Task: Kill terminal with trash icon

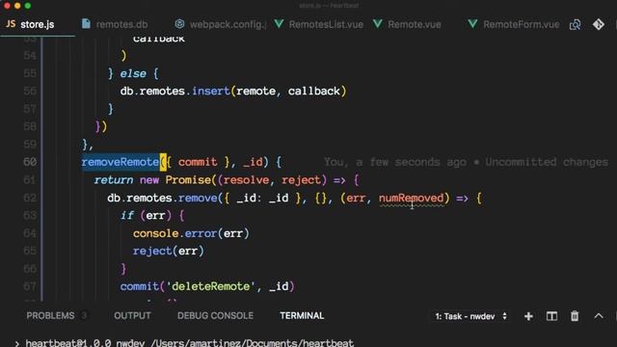Action: tap(575, 316)
